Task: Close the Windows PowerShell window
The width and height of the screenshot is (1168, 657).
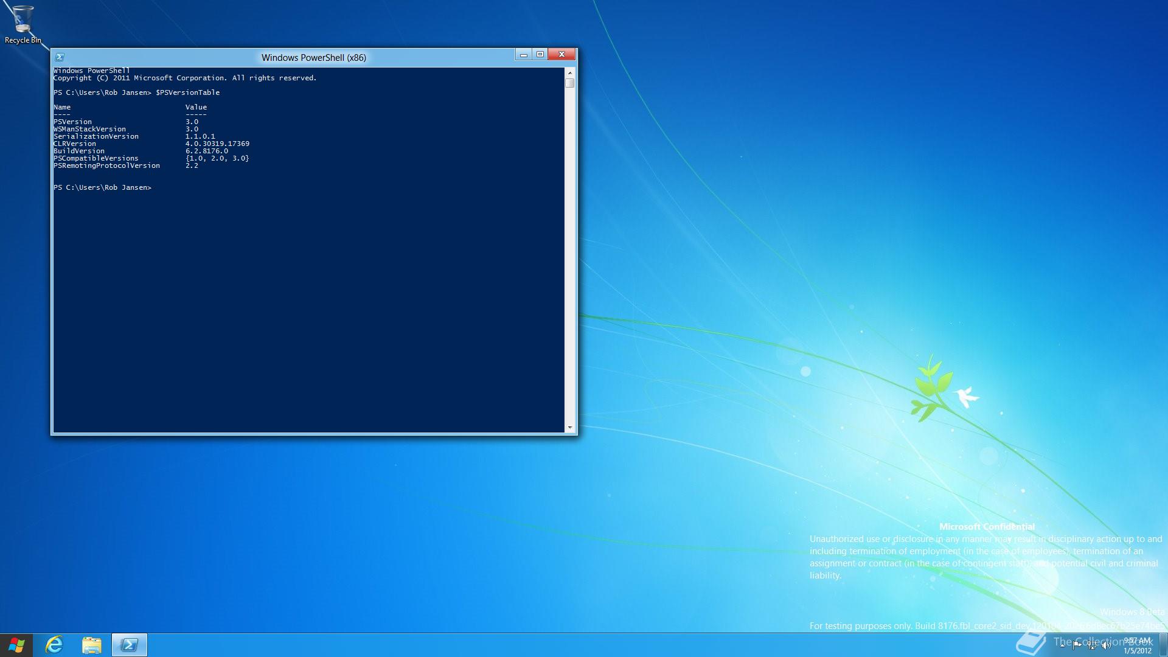Action: pos(561,55)
